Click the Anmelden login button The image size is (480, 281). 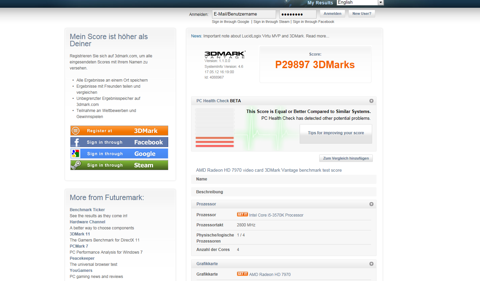coord(332,14)
